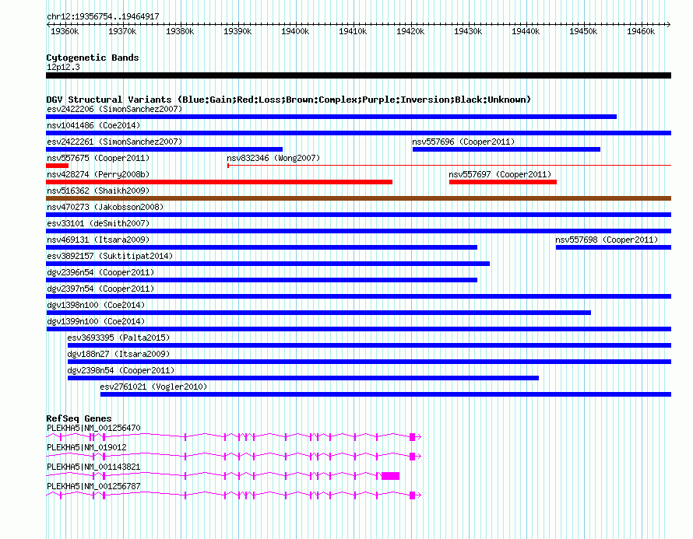Click the 19430k ruler tick label
Screen dimensions: 693x539
pos(468,31)
